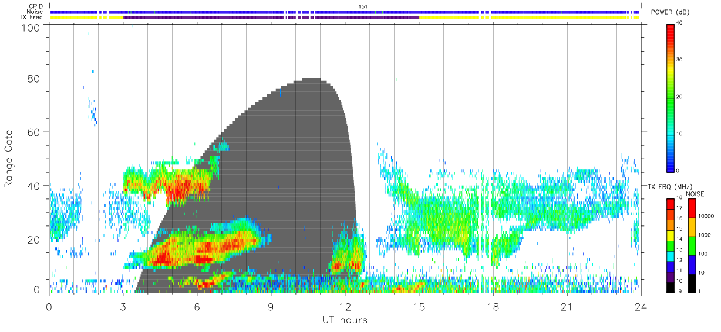Viewport: 721px width, 332px height.
Task: Pick the red 17-18 MHz TX FRQ swatch
Action: (671, 204)
